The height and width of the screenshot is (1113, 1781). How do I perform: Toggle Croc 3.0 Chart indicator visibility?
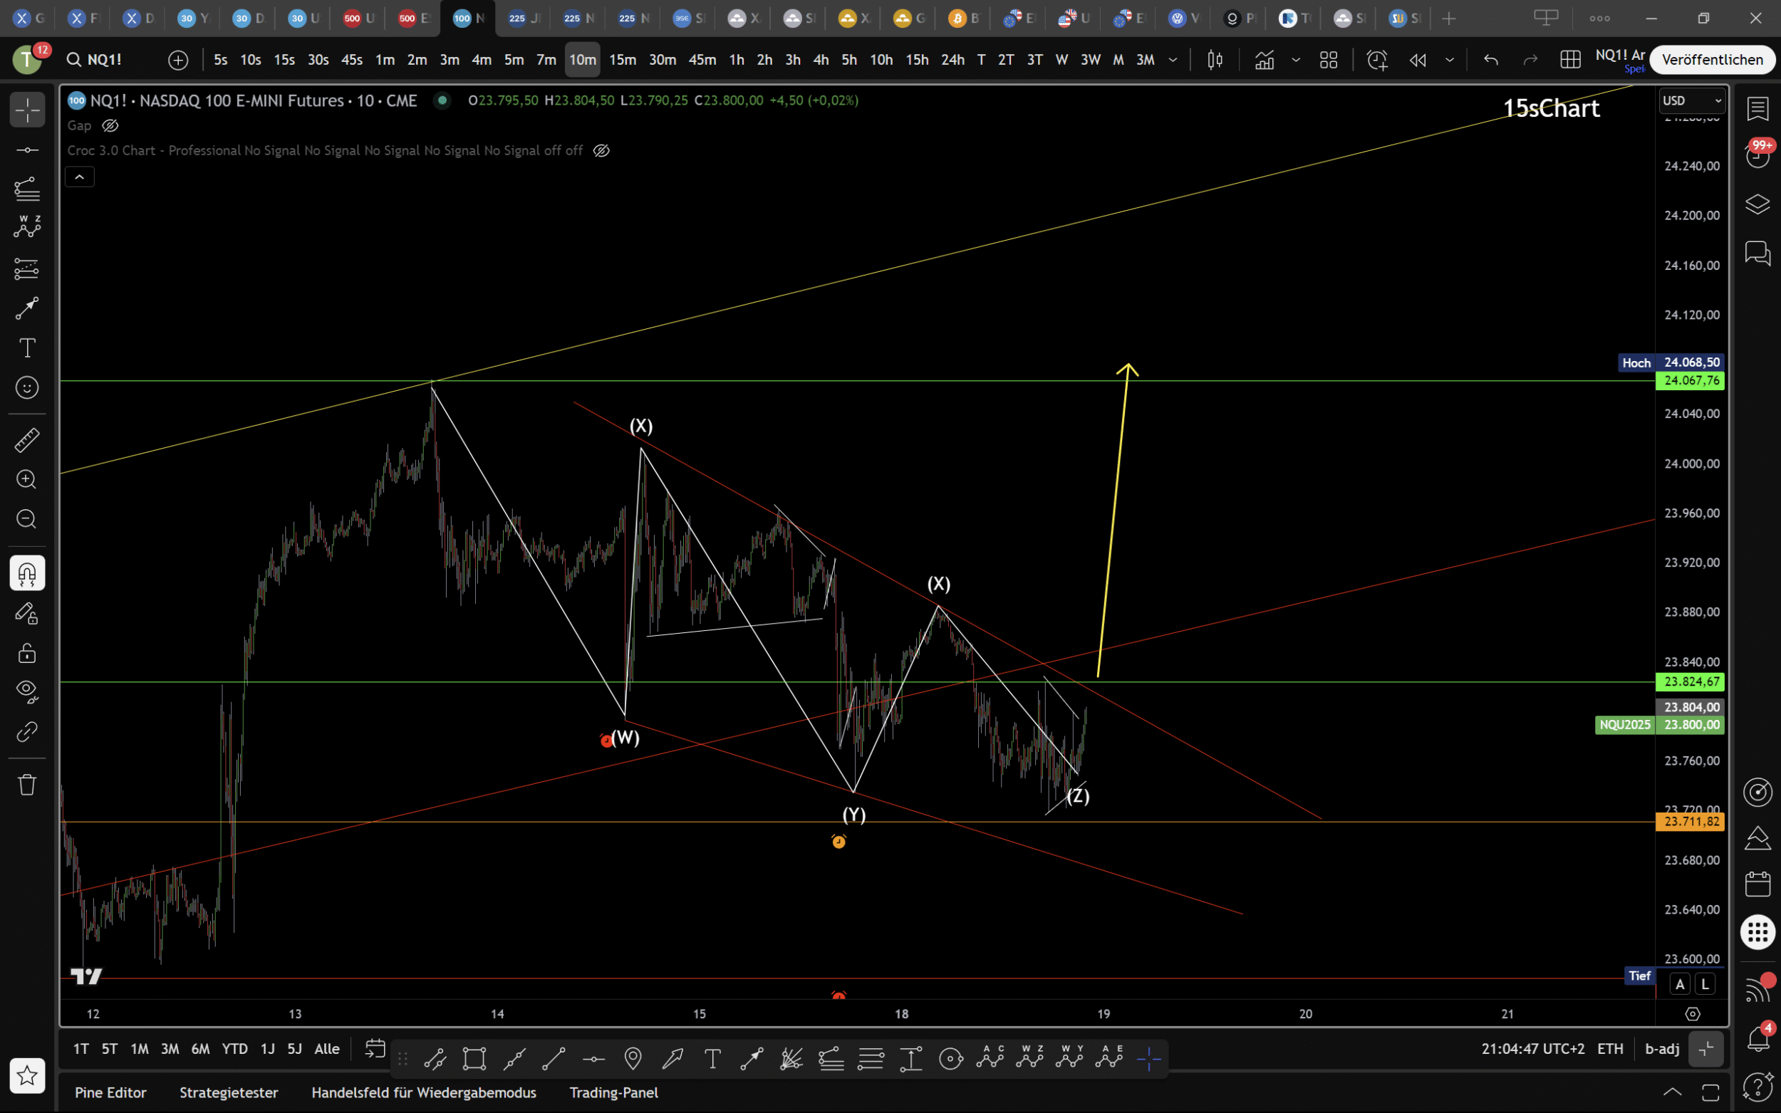[601, 151]
